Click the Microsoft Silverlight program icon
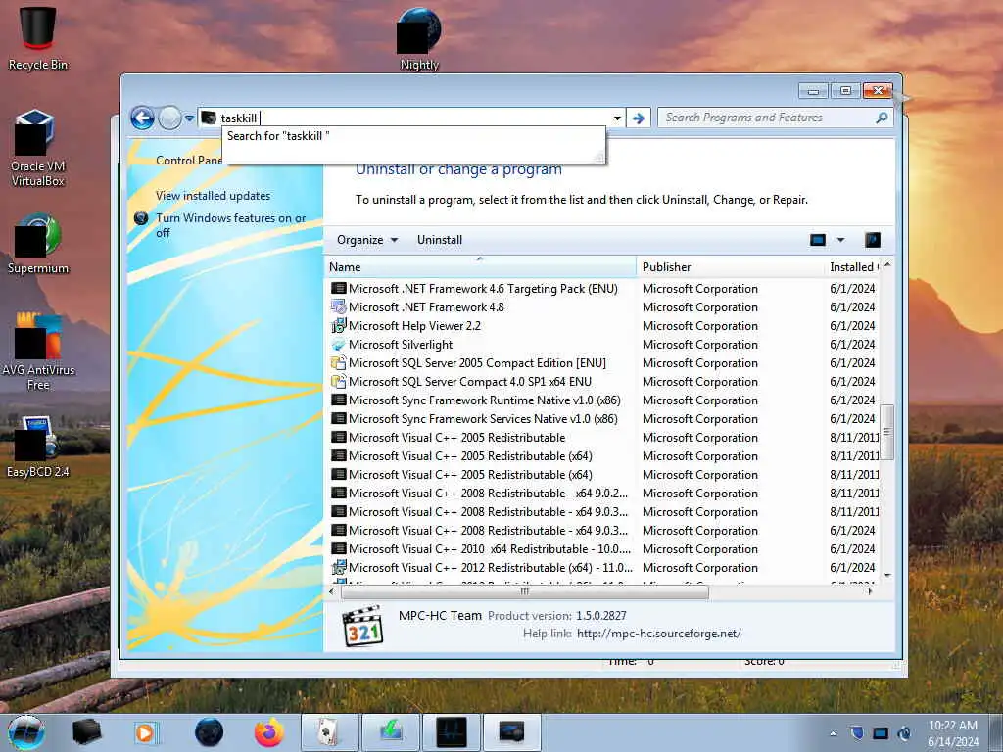This screenshot has width=1003, height=752. pos(338,344)
